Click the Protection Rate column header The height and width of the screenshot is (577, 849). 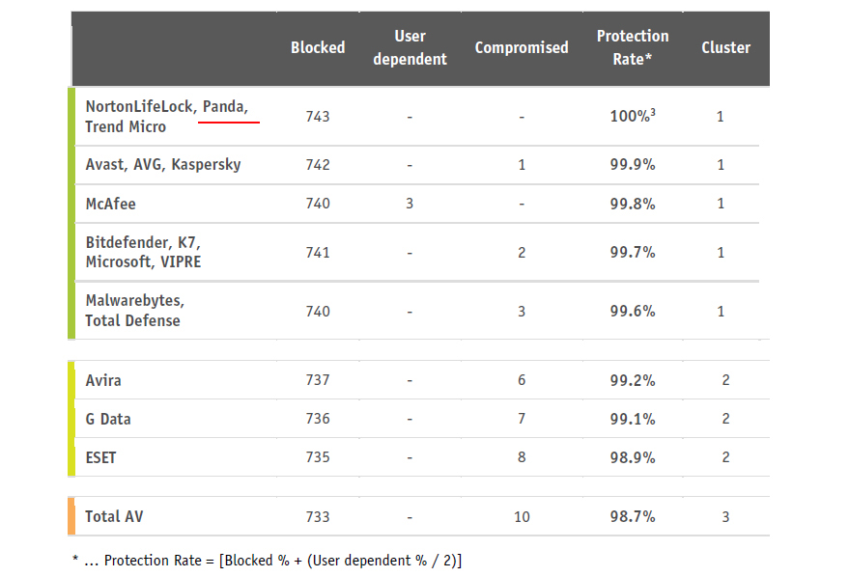[633, 47]
